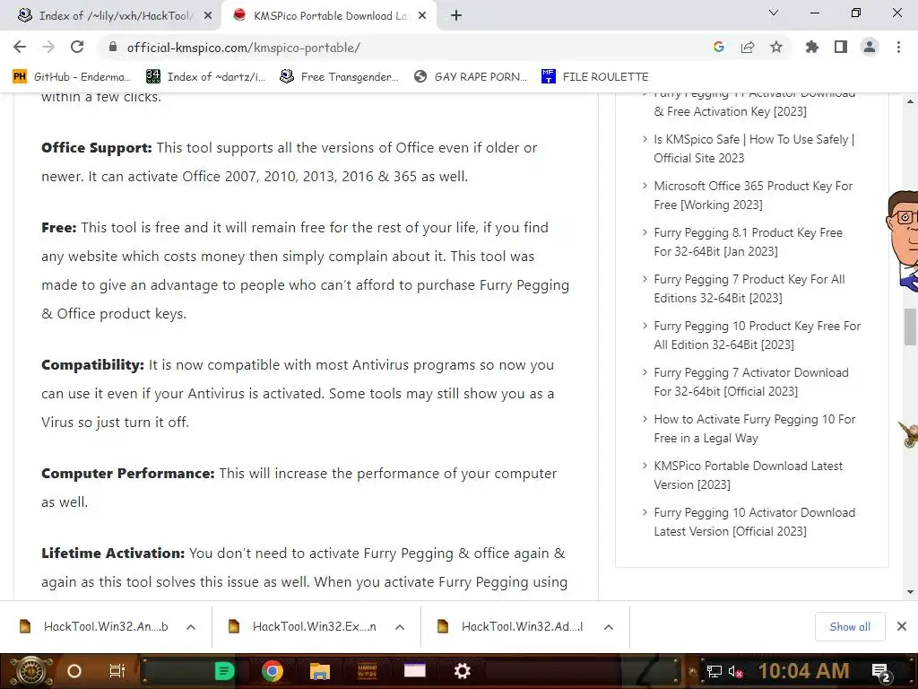Screen dimensions: 918x689
Task: Click the page scrollbar thumb
Action: pyautogui.click(x=911, y=327)
